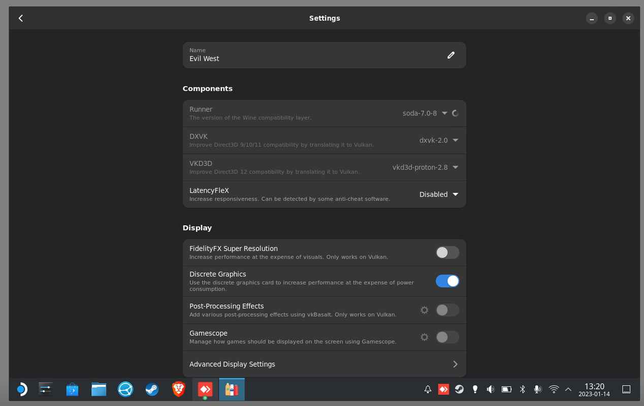Open System Settings from the taskbar
Viewport: 644px width, 406px height.
click(46, 389)
